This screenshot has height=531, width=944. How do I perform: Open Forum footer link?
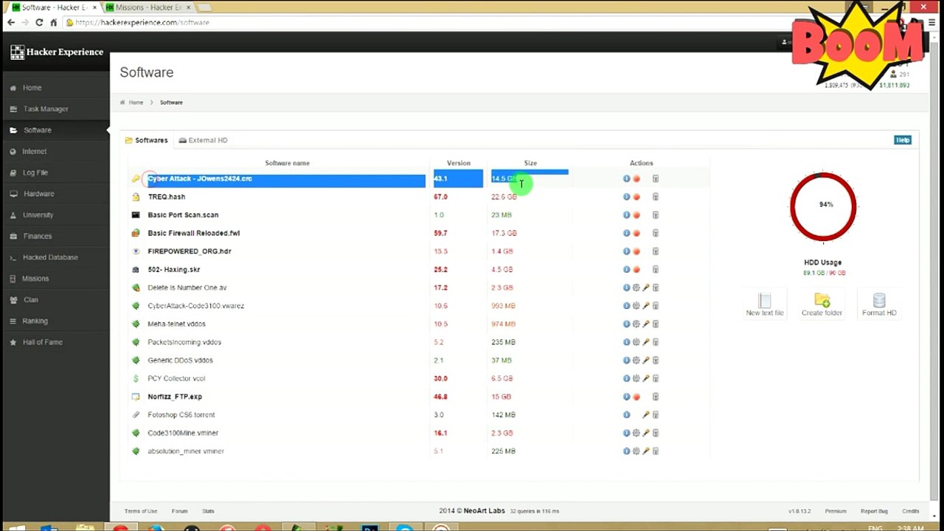(179, 511)
